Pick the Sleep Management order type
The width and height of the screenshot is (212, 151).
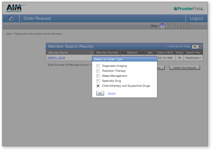tap(98, 76)
